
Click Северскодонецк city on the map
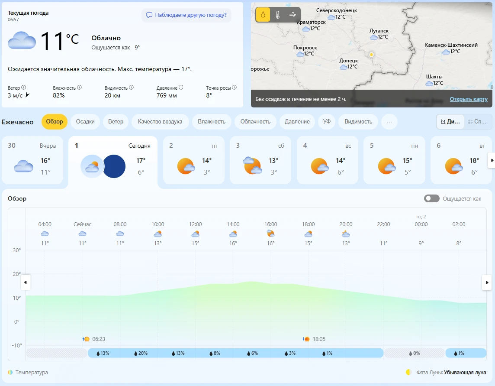337,10
